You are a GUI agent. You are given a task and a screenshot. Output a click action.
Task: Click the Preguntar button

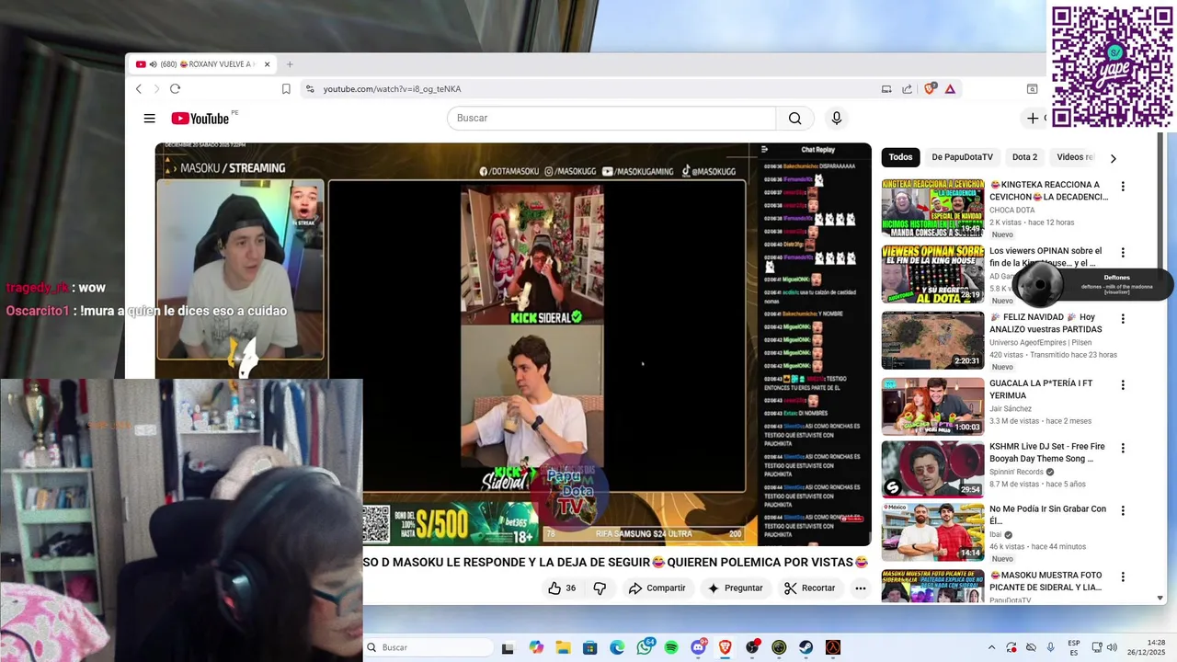tap(735, 588)
